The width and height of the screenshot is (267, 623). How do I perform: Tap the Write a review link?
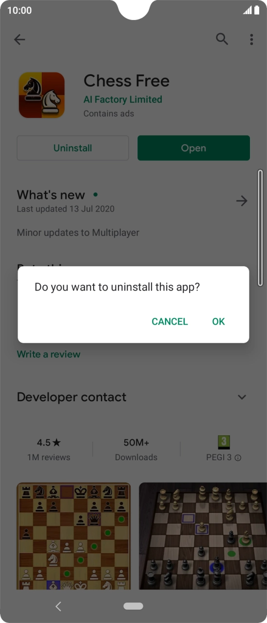coord(49,354)
